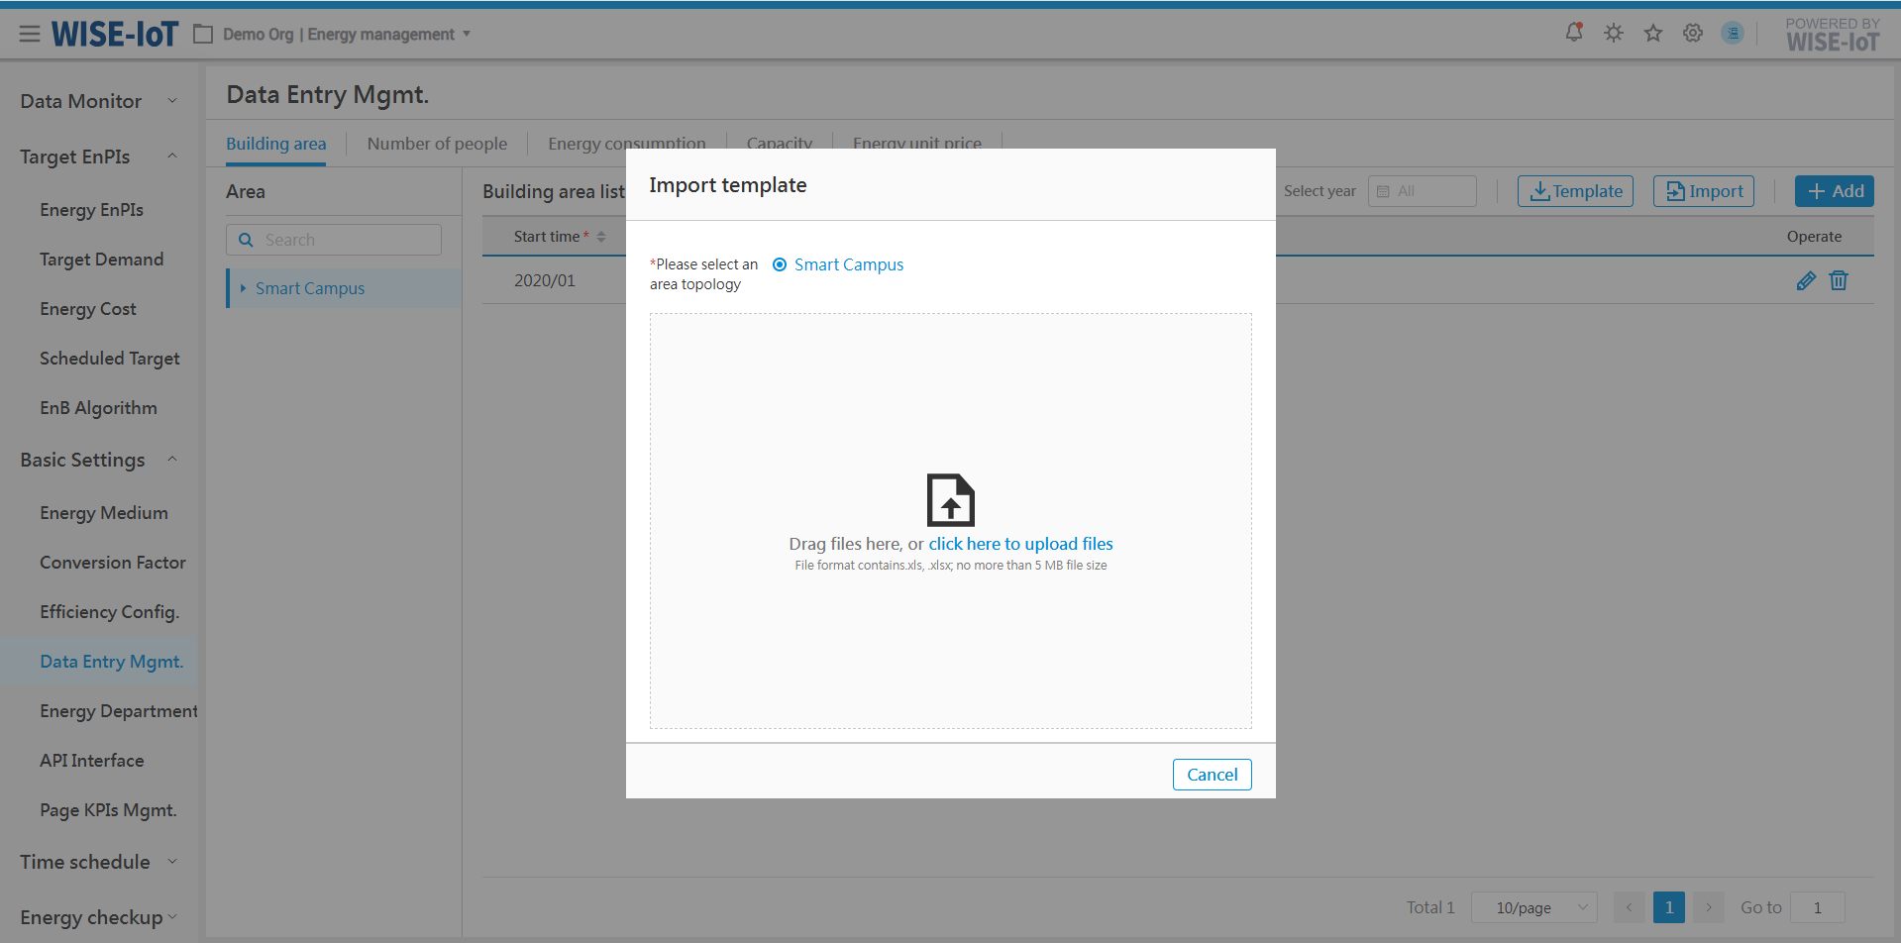The image size is (1901, 943).
Task: Sort by Start time column arrows
Action: pos(601,237)
